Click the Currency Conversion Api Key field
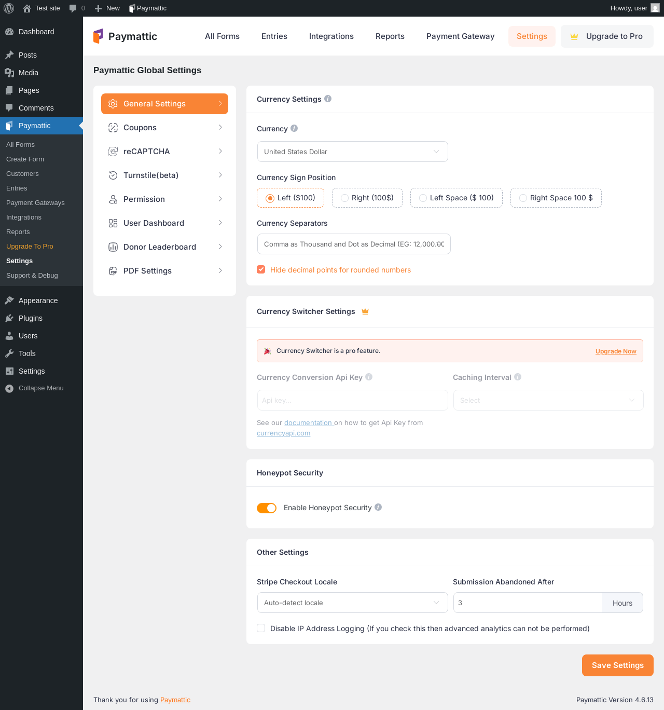The width and height of the screenshot is (664, 710). pyautogui.click(x=353, y=400)
